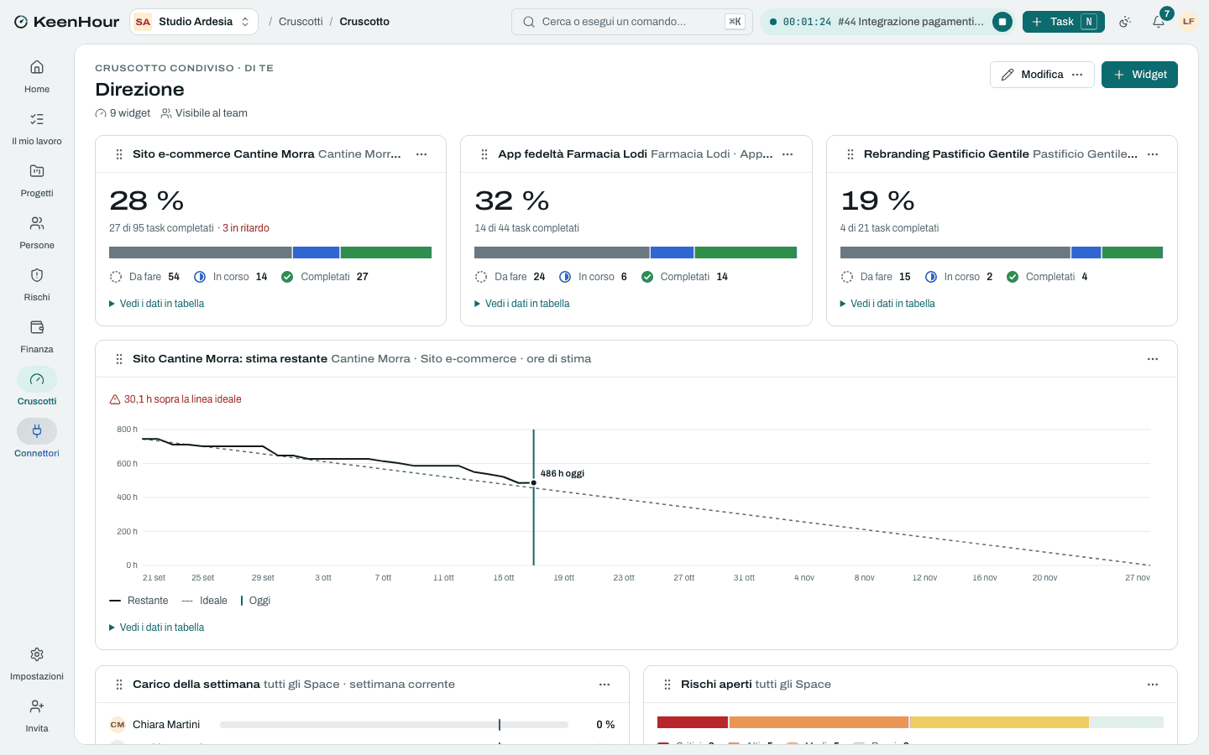The width and height of the screenshot is (1209, 755).
Task: Grab handle of Rischi aperti widget
Action: 667,685
